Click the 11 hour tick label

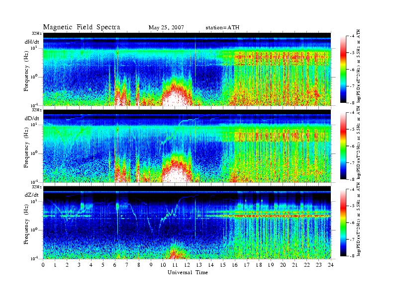pos(175,265)
